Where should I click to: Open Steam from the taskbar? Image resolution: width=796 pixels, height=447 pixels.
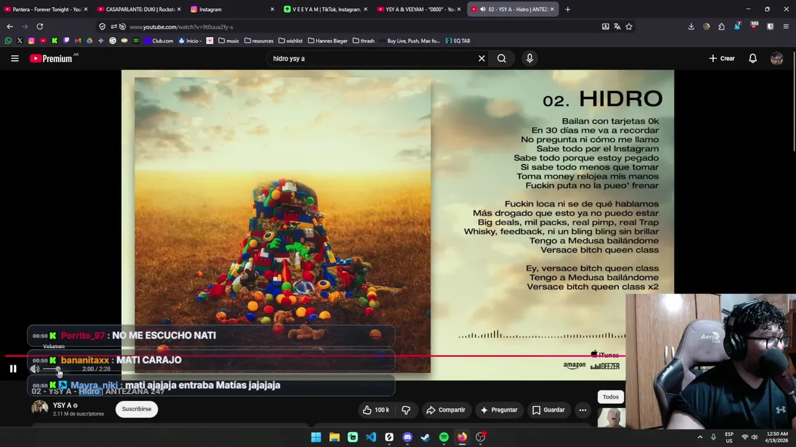(x=425, y=437)
